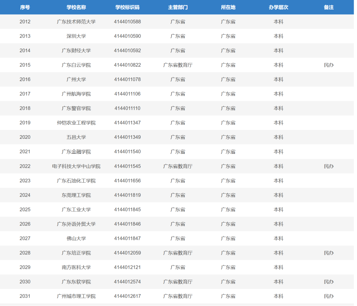Viewport: 357px width, 306px height.
Task: Click identifier code 4144010592
Action: pyautogui.click(x=127, y=50)
